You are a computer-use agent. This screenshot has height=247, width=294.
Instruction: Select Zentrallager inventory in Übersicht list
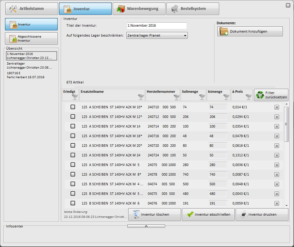[29, 65]
